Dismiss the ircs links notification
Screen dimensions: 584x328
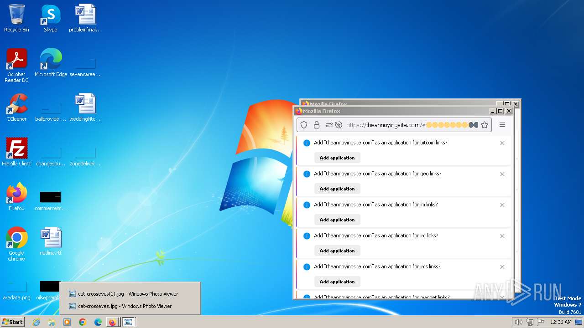pos(502,267)
